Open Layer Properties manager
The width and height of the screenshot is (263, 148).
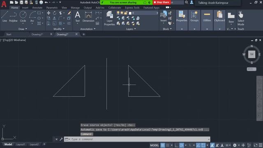109,18
